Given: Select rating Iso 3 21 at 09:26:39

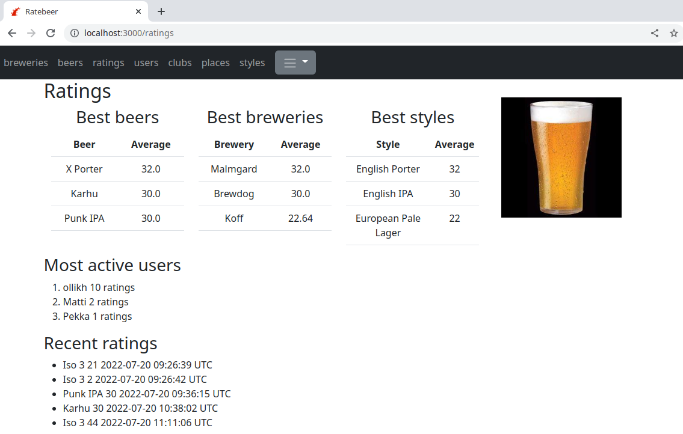Looking at the screenshot, I should coord(138,365).
